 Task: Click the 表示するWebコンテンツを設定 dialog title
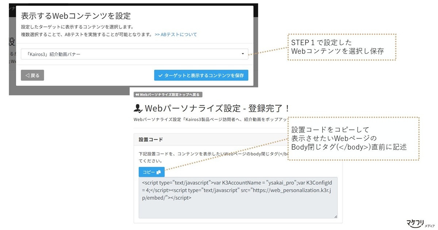click(76, 16)
